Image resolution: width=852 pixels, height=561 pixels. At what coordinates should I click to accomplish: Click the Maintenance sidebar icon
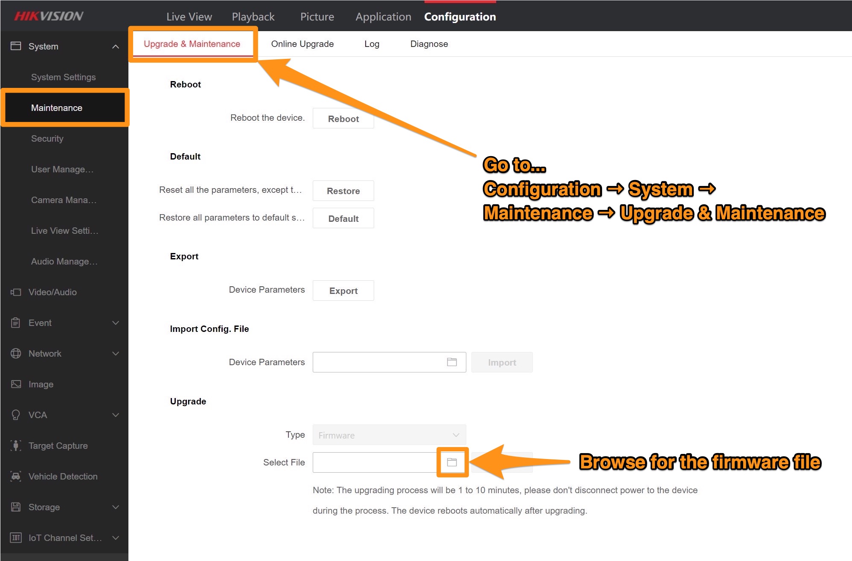tap(56, 108)
